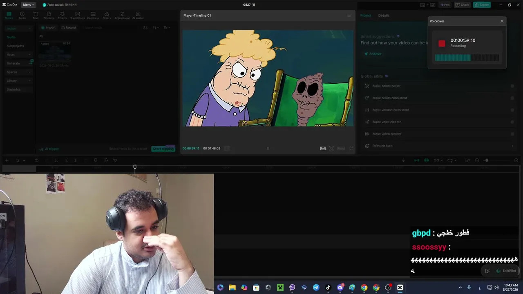Toggle Make volume consistent

click(x=512, y=110)
